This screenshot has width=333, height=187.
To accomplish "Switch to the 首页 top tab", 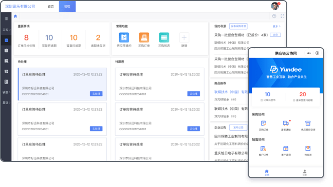I will tap(51, 7).
